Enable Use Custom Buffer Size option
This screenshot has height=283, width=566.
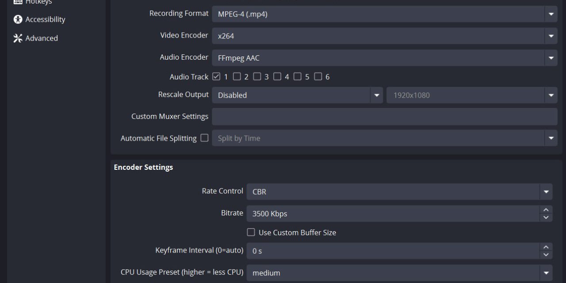pyautogui.click(x=251, y=232)
